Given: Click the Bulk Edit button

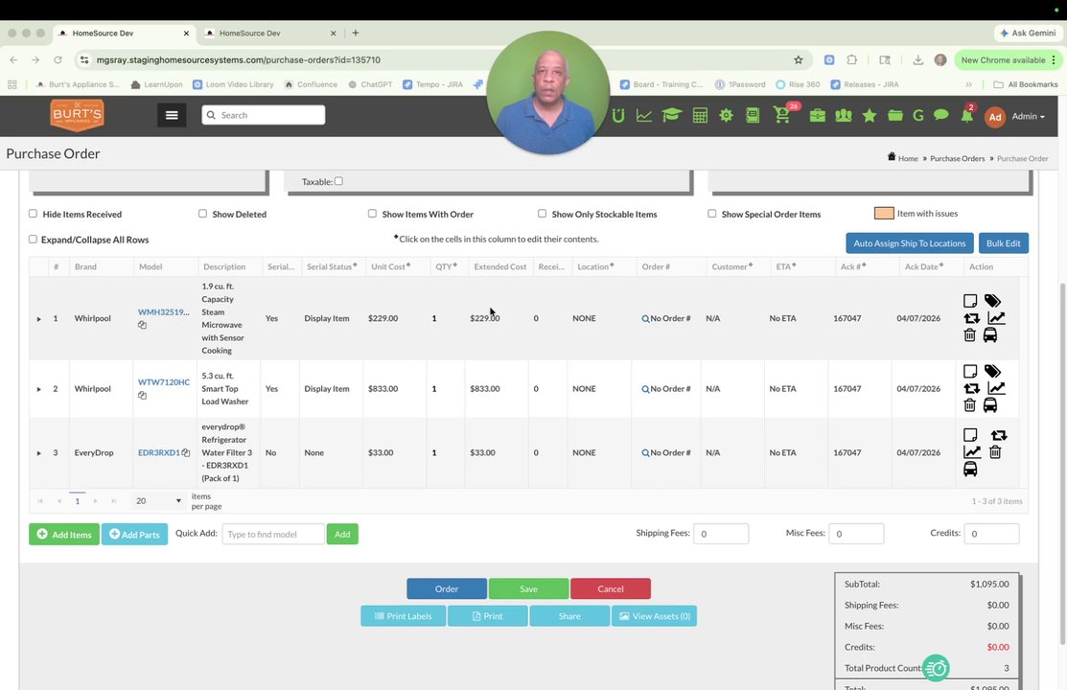Looking at the screenshot, I should 1003,242.
